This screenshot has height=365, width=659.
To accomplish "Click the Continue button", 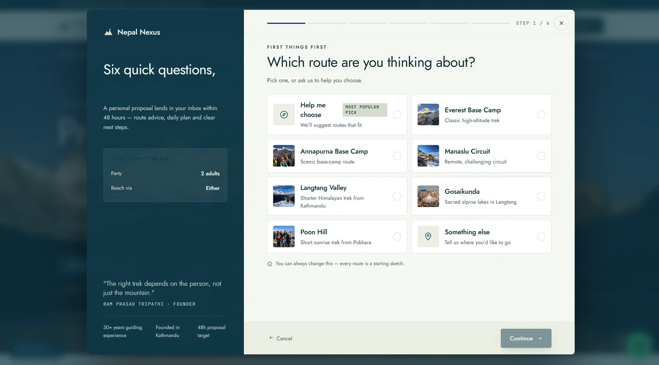I will [x=526, y=338].
